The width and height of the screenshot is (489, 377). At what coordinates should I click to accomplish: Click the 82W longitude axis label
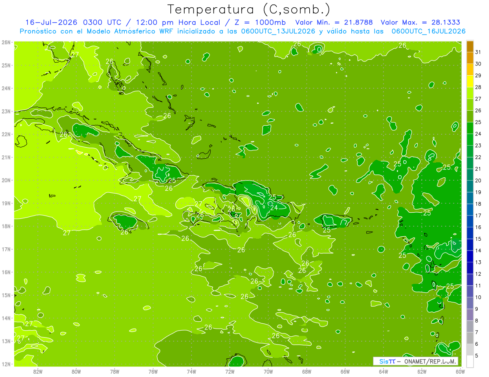pos(38,371)
